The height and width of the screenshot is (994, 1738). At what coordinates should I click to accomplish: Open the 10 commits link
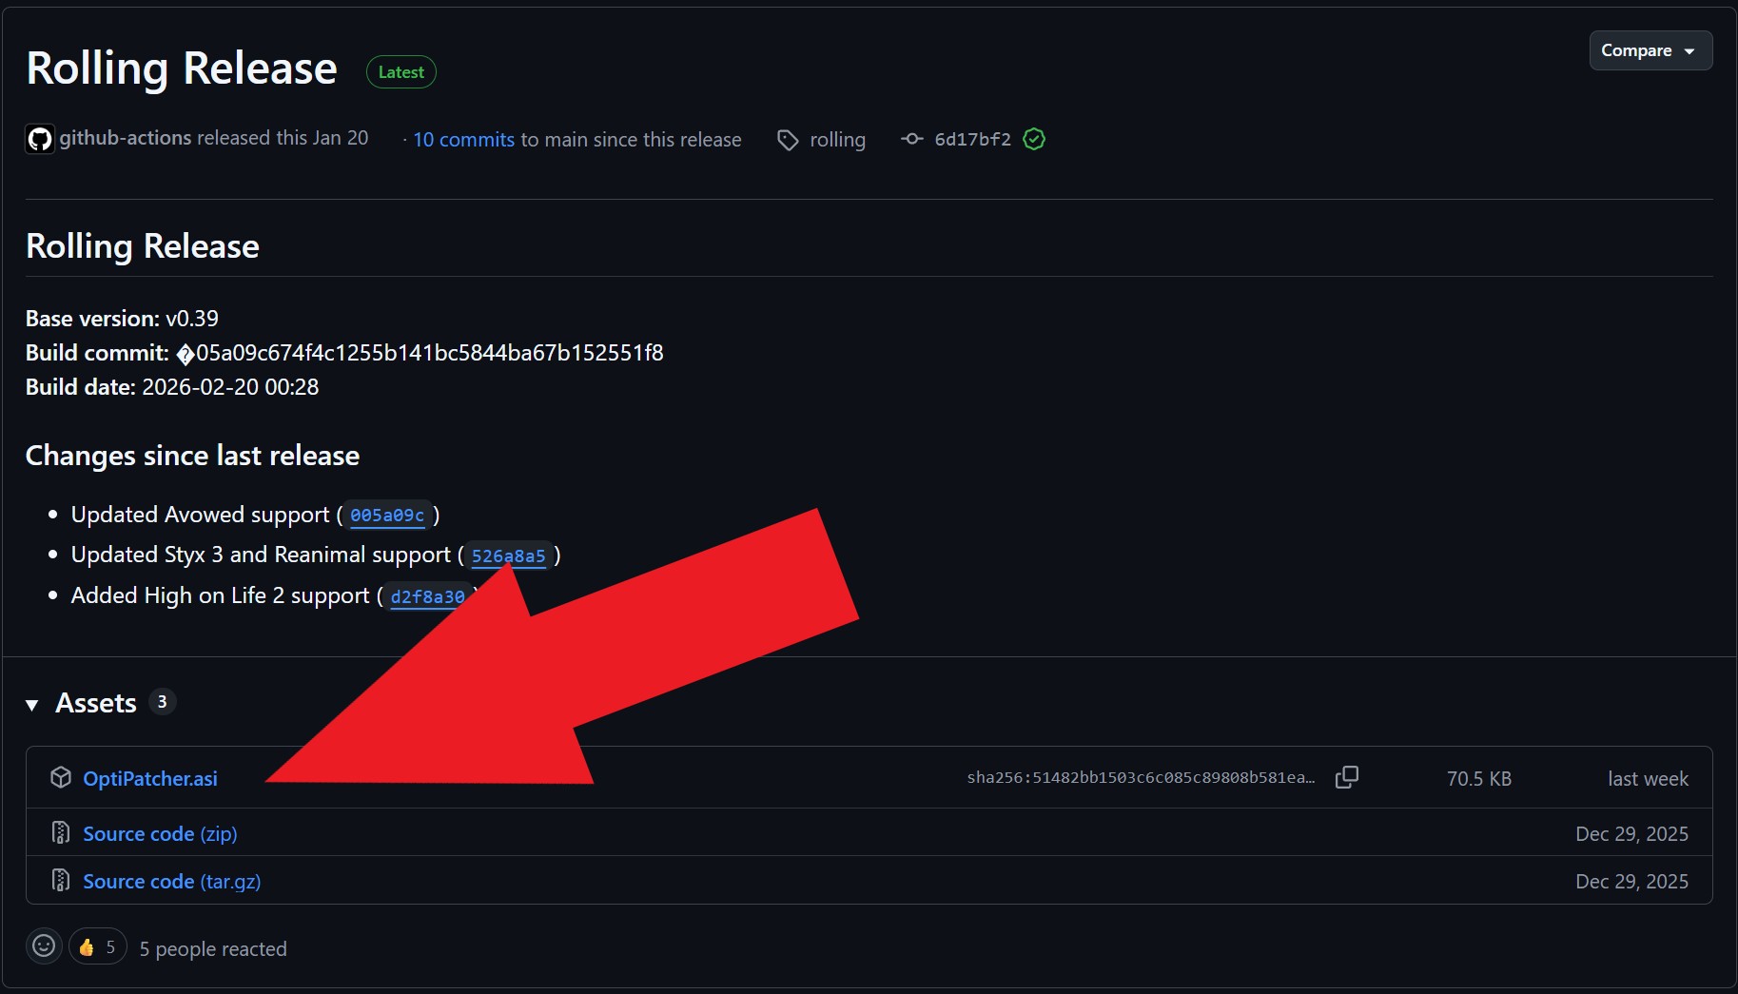(463, 140)
